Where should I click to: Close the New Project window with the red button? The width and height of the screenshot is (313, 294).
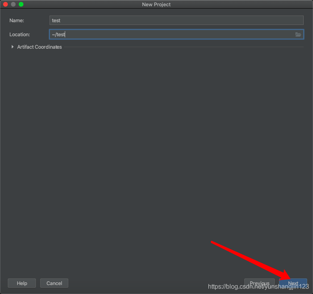pyautogui.click(x=5, y=4)
